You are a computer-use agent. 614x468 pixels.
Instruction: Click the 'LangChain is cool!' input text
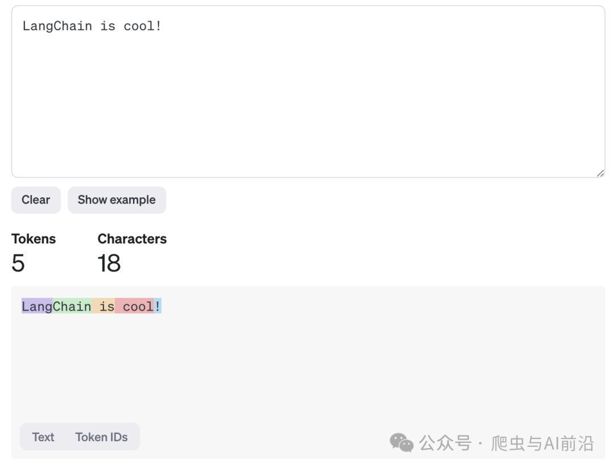(92, 26)
